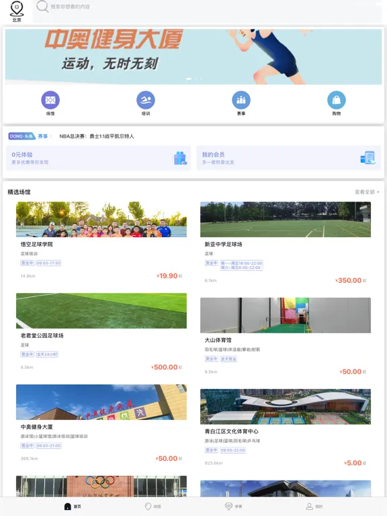This screenshot has height=516, width=387.
Task: Click 查看全部 to view all venues
Action: pyautogui.click(x=367, y=192)
